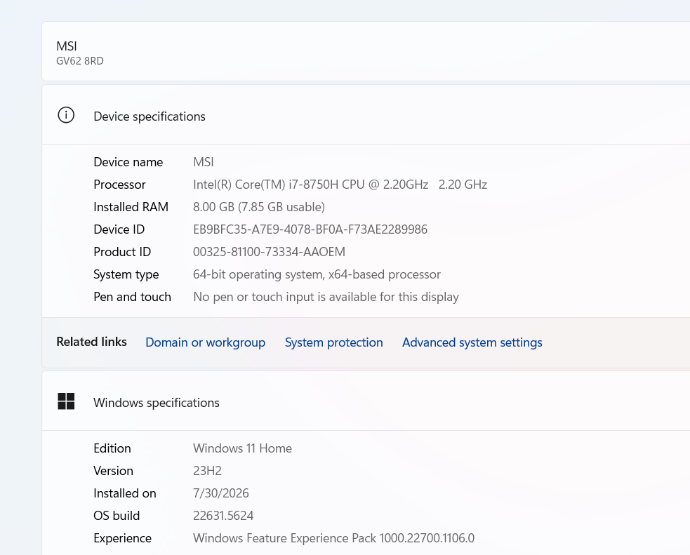This screenshot has width=690, height=555.
Task: Click the Device name value MSI
Action: [204, 162]
